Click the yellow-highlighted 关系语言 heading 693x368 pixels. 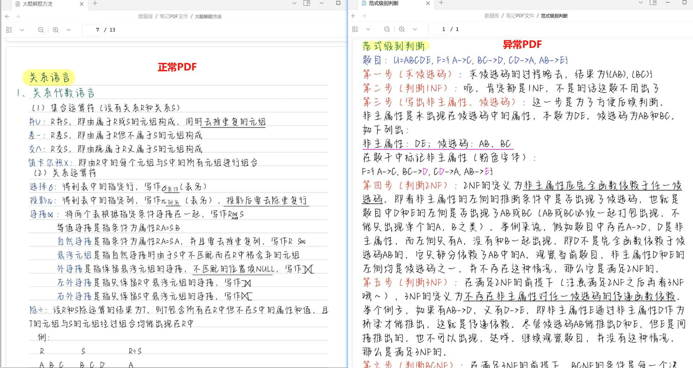point(49,77)
